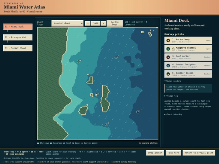219x164 pixels.
Task: Switch to 02 - Biscayne Cut chart
Action: [18, 37]
